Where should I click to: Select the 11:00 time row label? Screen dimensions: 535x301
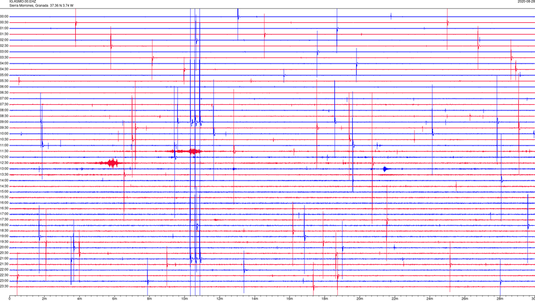(x=4, y=145)
